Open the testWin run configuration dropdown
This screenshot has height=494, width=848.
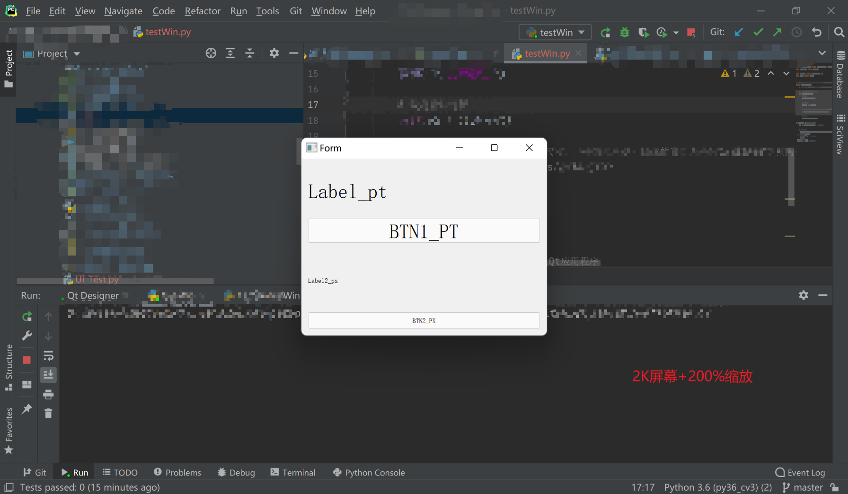555,32
